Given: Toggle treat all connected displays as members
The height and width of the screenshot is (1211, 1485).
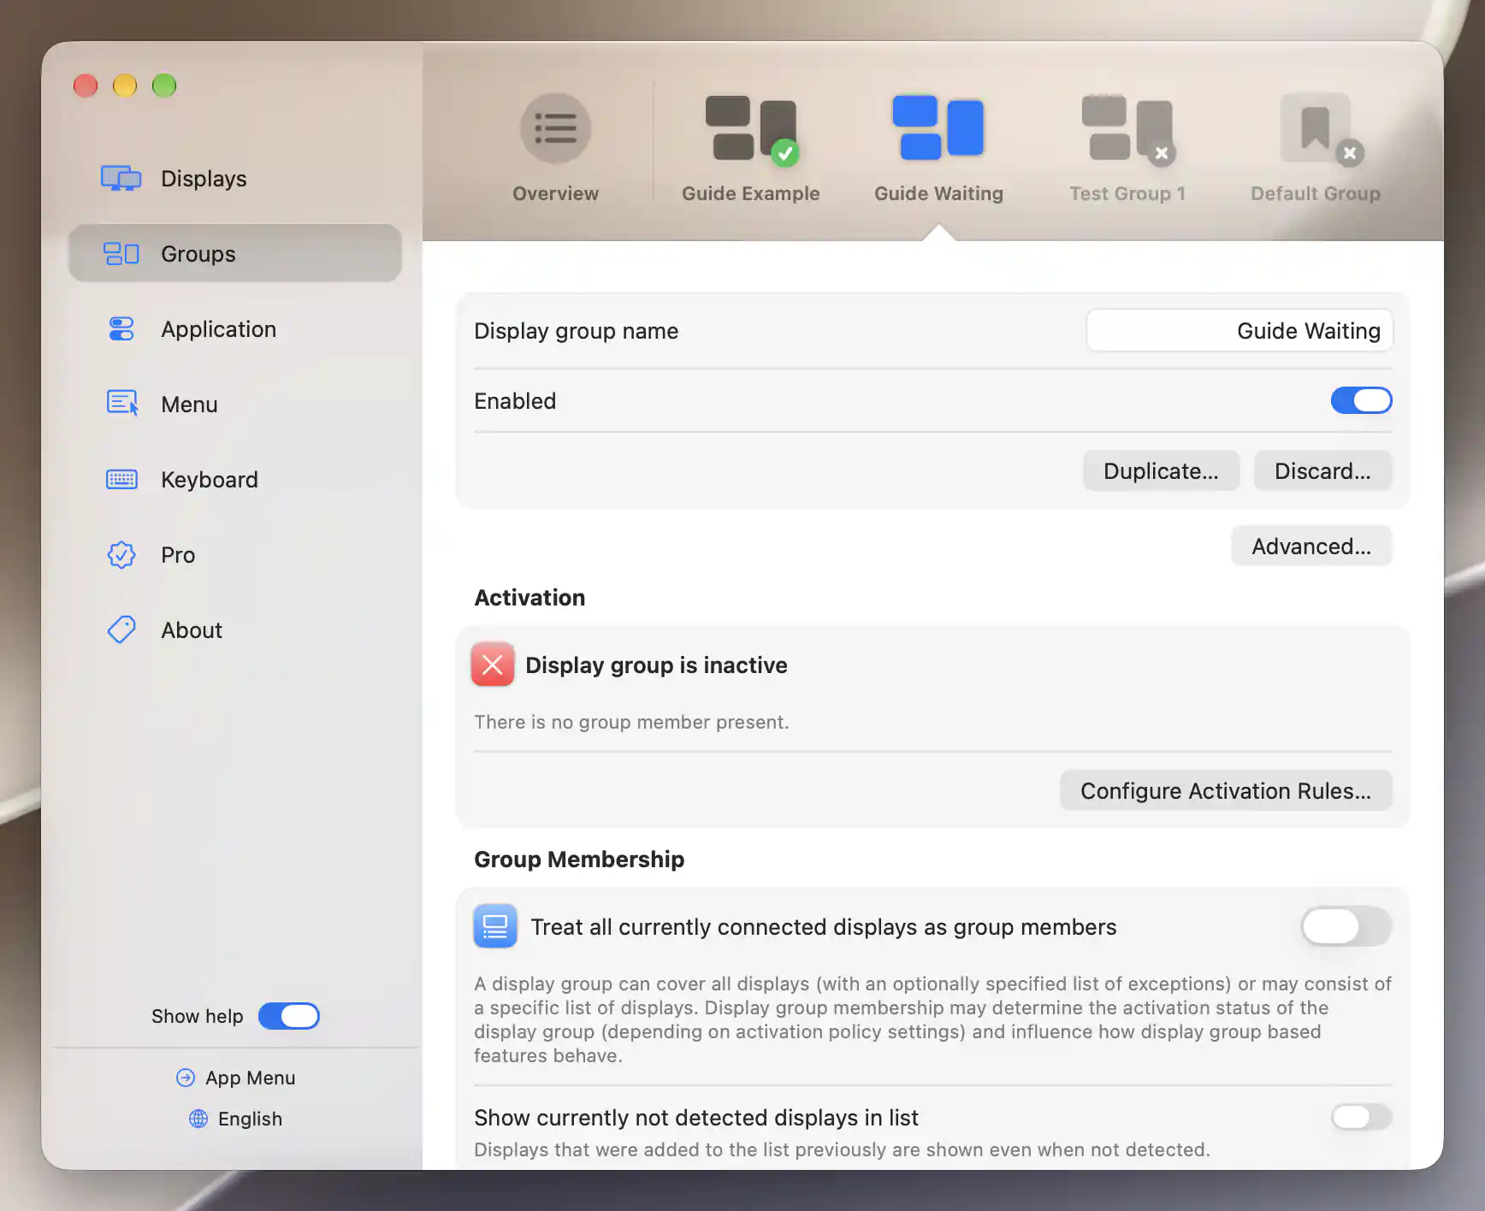Looking at the screenshot, I should tap(1346, 926).
